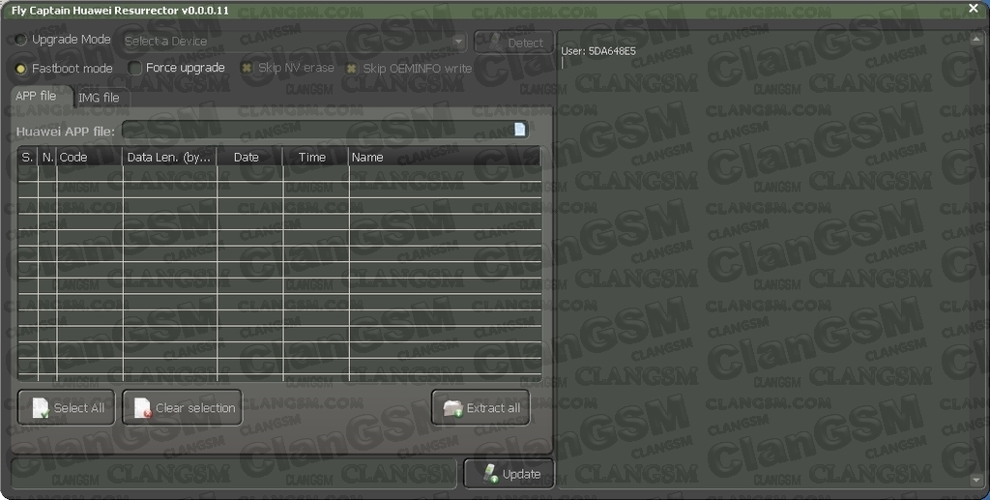The width and height of the screenshot is (990, 500).
Task: Click the status bar field beside Update
Action: pos(233,474)
